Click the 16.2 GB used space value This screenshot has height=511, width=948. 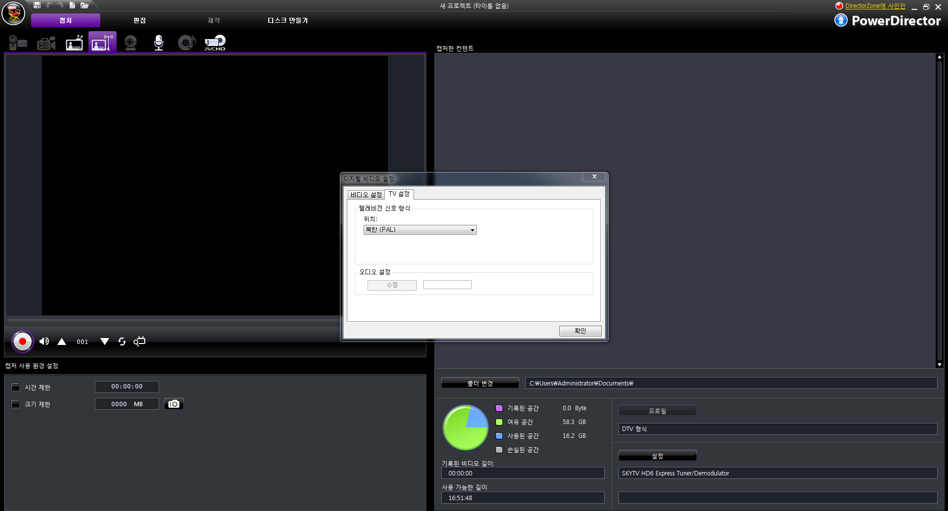coord(574,436)
